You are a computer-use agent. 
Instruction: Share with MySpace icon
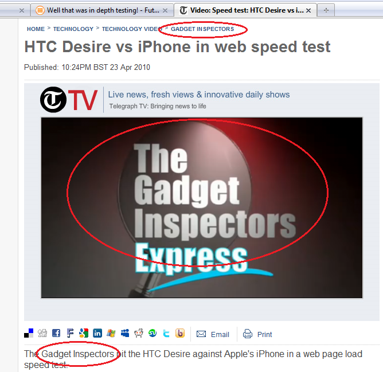pos(125,333)
